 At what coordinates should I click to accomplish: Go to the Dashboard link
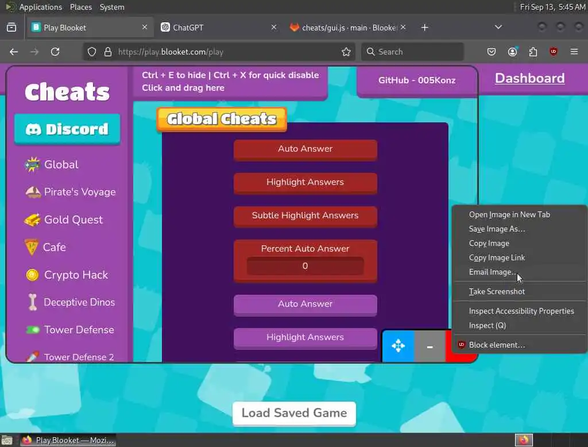[529, 78]
